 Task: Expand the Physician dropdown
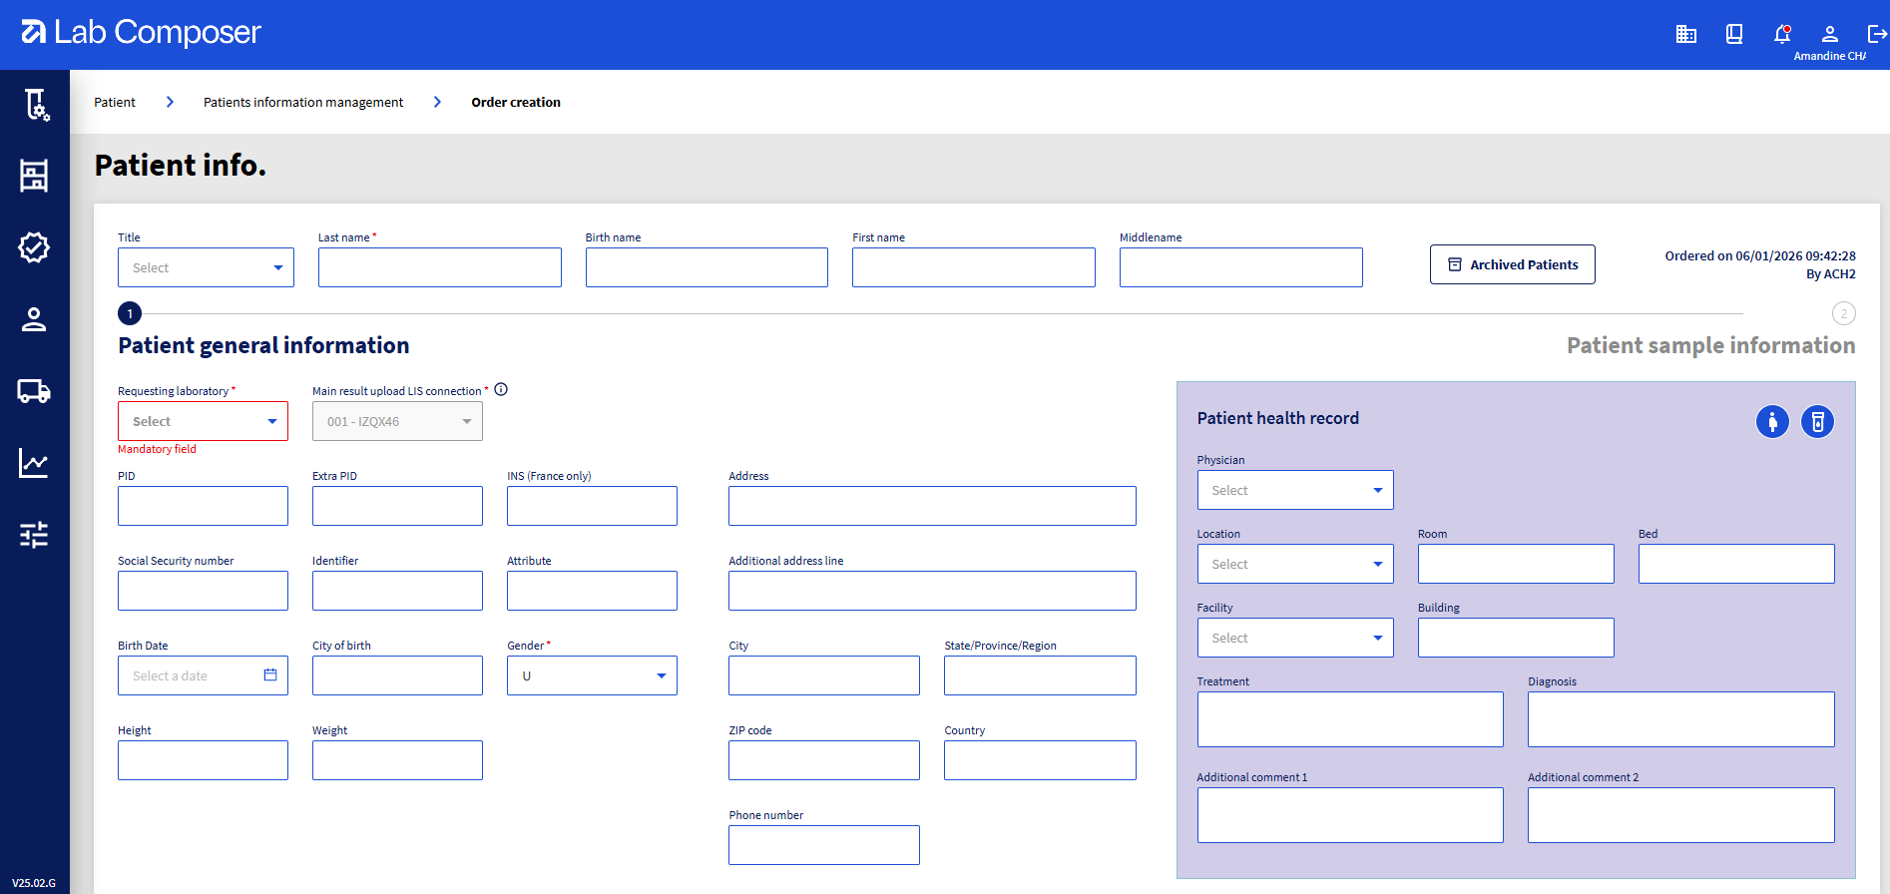pos(1294,490)
